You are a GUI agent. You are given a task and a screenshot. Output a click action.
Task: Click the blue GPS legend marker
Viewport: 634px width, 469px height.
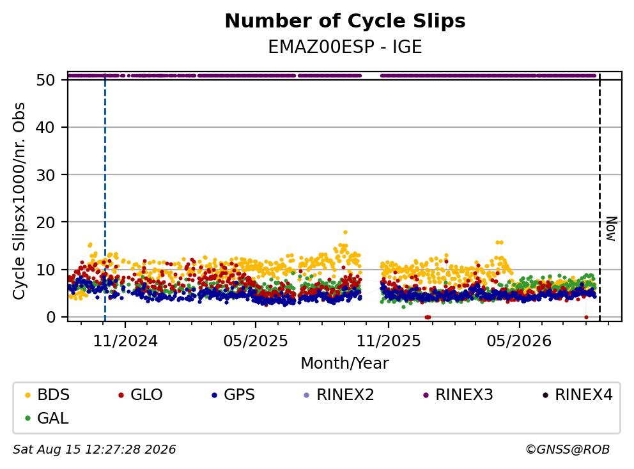(214, 395)
